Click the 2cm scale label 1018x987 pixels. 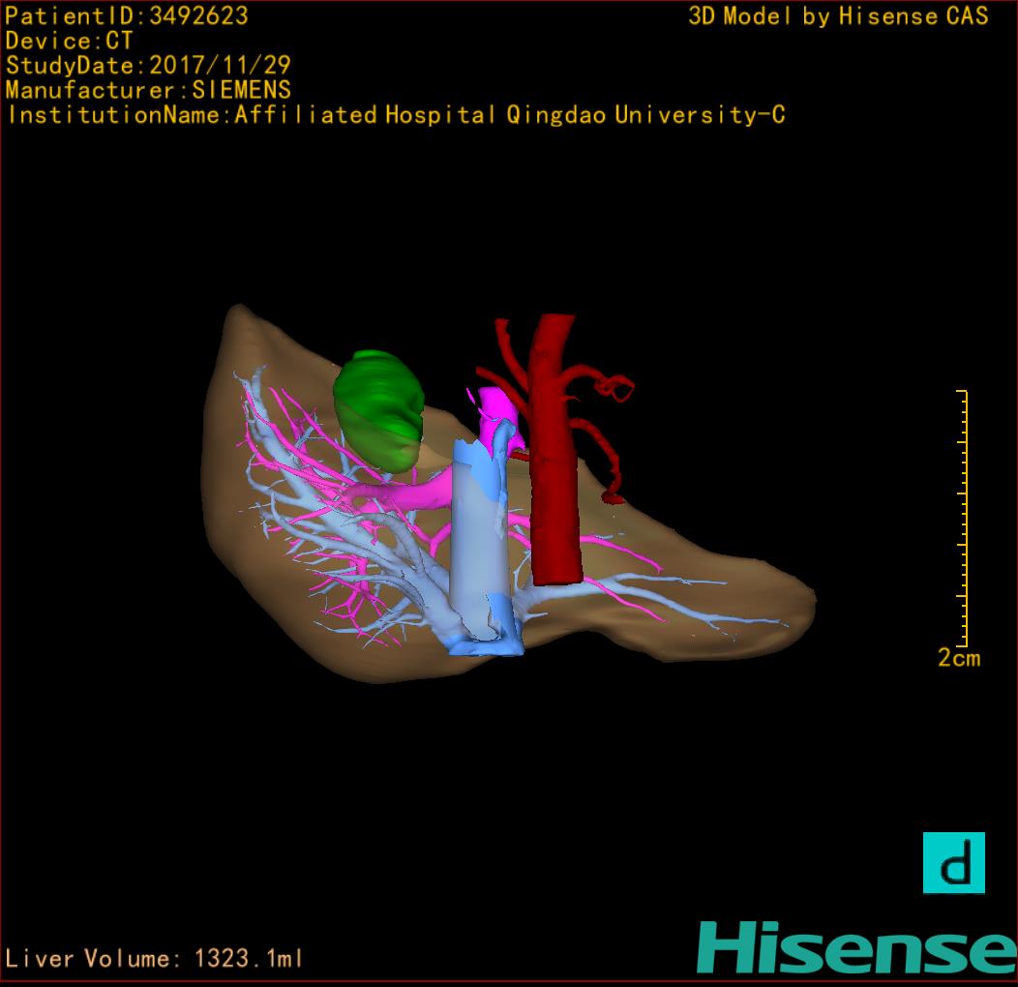(x=958, y=659)
